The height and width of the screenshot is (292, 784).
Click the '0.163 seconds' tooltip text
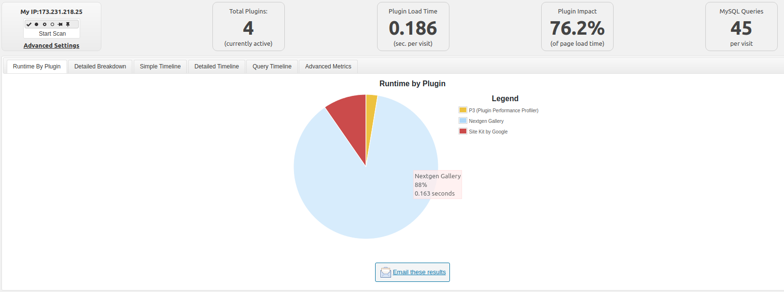(x=434, y=193)
